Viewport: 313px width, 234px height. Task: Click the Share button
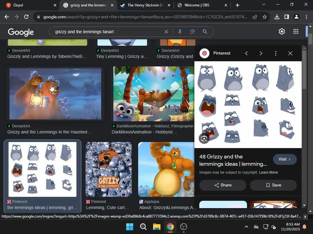tap(223, 185)
